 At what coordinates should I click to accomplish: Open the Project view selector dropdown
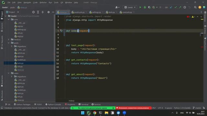[13, 12]
